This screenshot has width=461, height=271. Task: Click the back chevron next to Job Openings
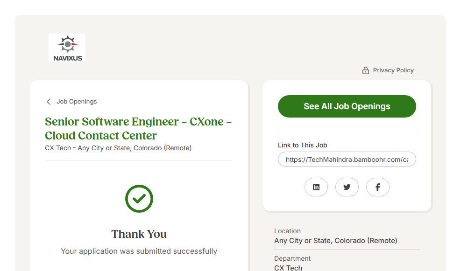[x=49, y=102]
